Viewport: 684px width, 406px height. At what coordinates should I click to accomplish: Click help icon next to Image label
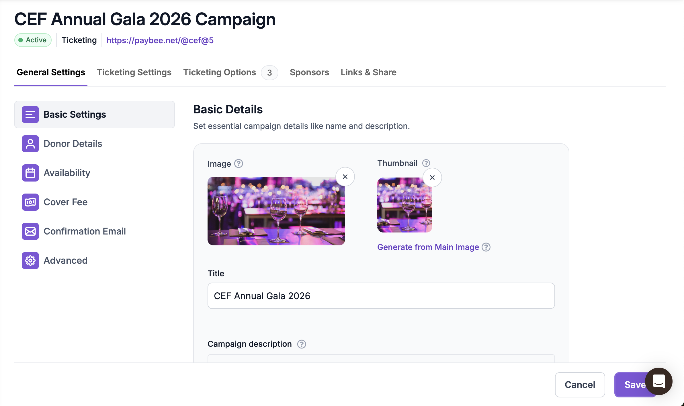pos(239,163)
